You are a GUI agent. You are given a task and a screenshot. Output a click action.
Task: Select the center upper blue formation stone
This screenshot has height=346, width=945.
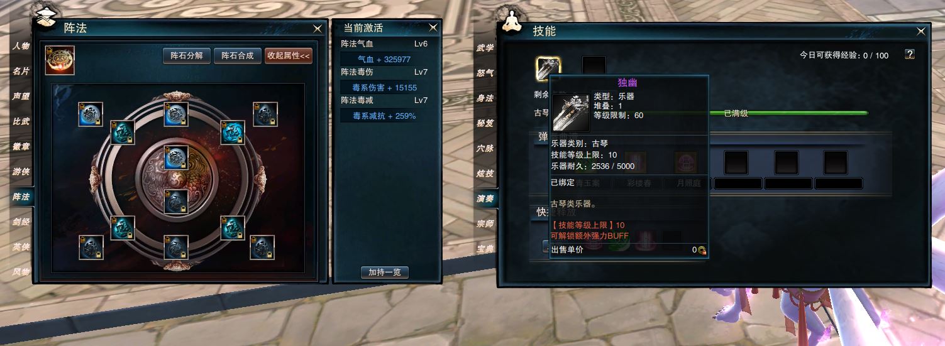pyautogui.click(x=176, y=157)
